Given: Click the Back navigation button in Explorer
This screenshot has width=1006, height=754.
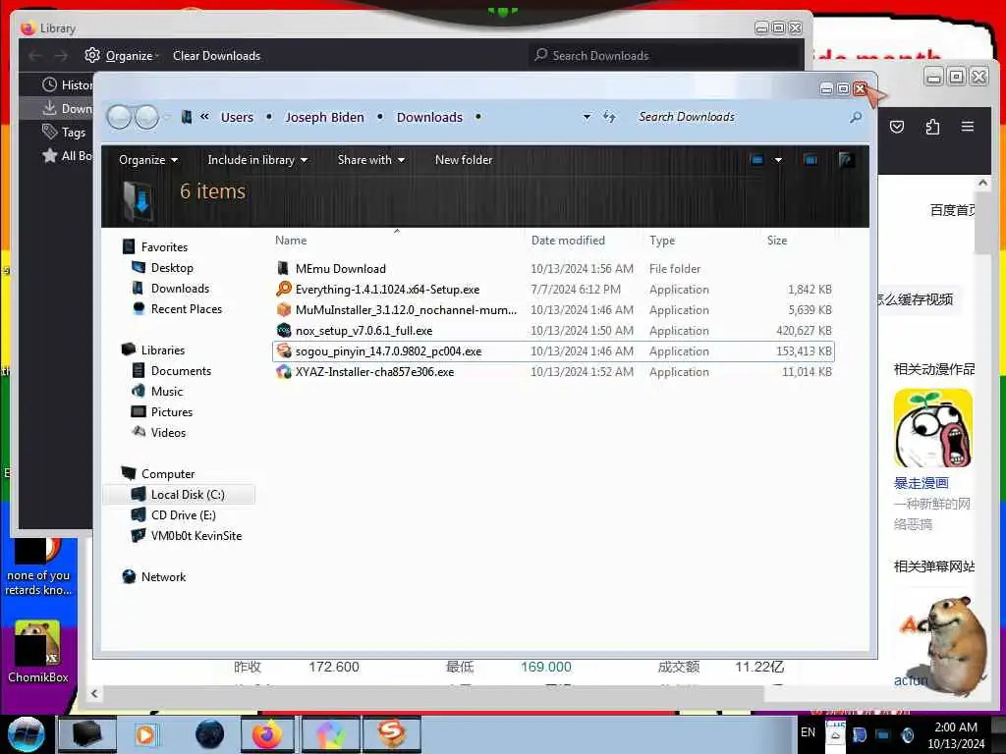Looking at the screenshot, I should (119, 118).
